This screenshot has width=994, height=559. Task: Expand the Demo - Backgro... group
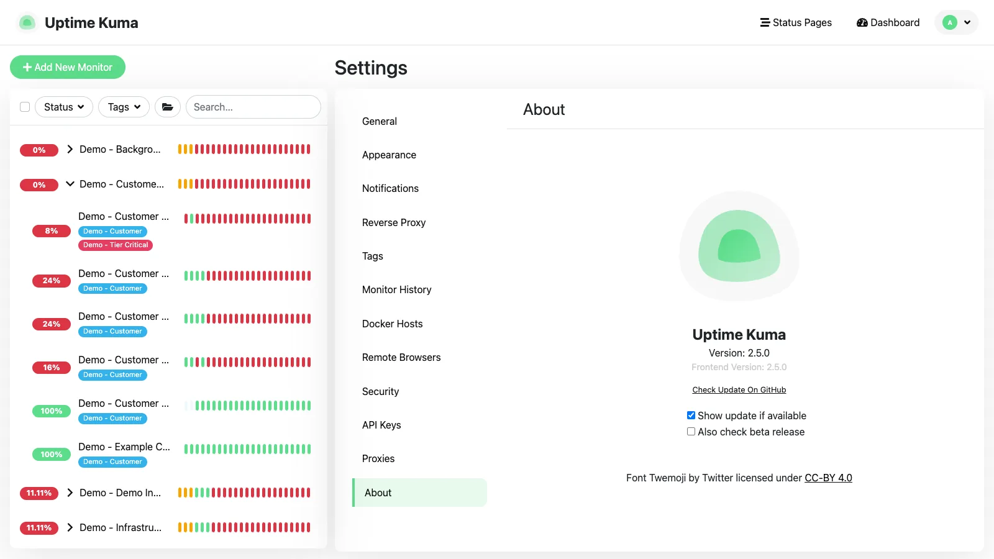click(70, 149)
